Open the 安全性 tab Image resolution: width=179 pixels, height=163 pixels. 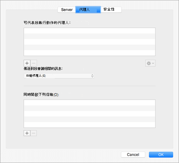pos(111,10)
